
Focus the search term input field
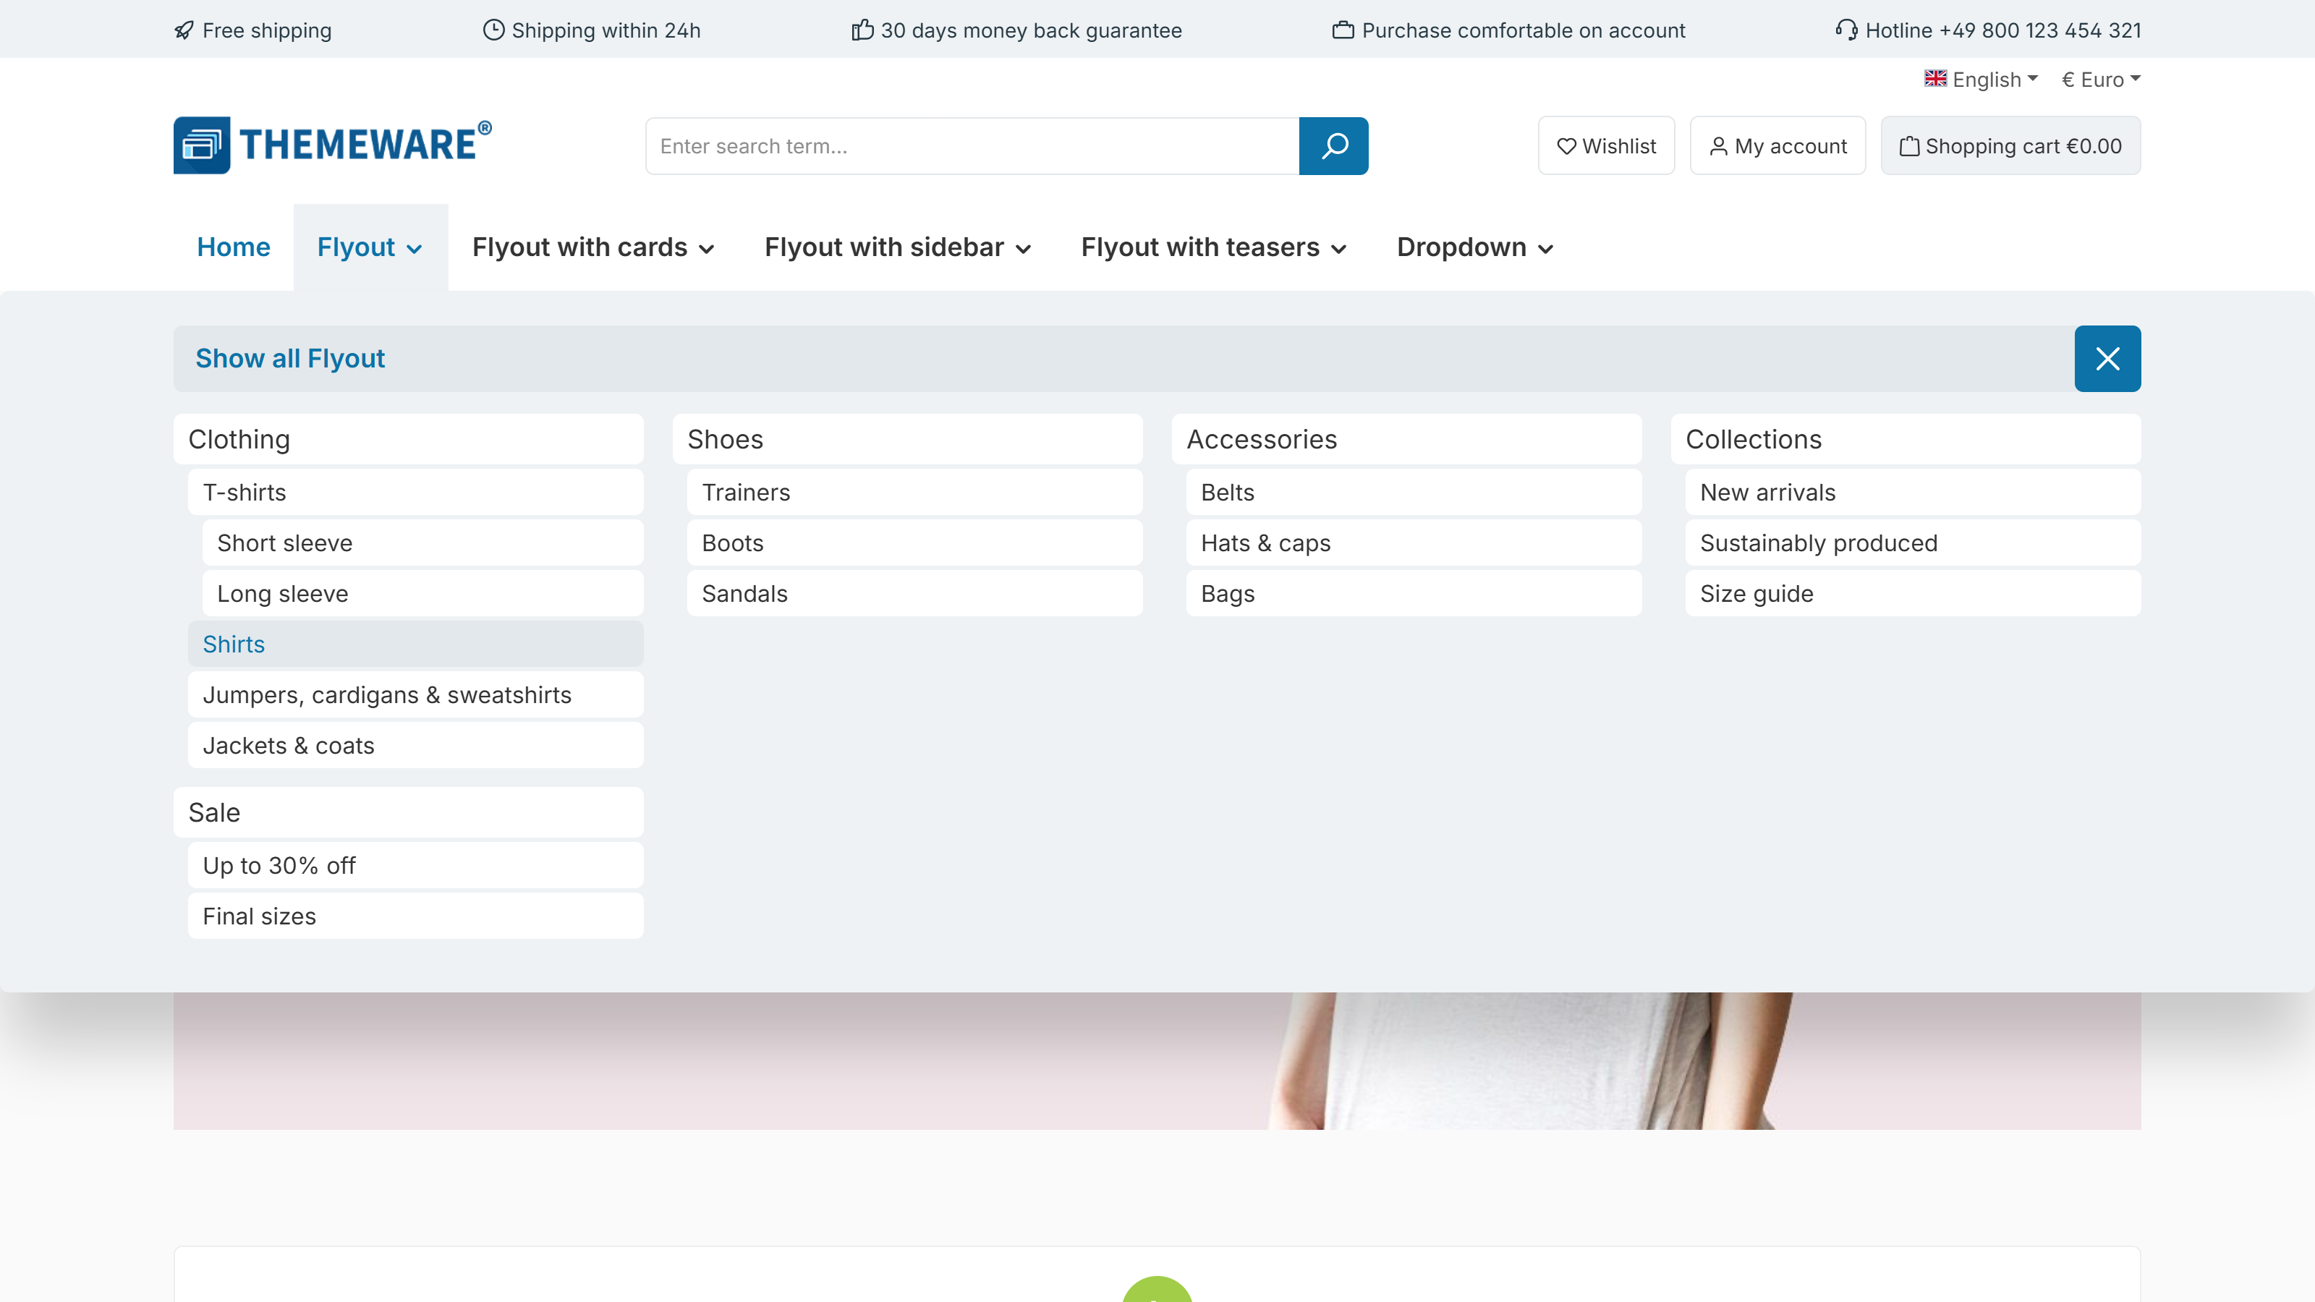coord(972,145)
